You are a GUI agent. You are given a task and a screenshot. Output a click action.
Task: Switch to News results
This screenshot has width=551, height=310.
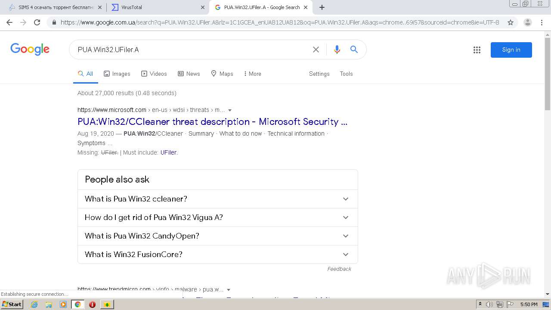pos(189,74)
